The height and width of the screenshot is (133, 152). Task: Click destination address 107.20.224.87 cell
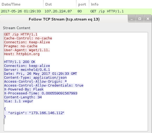58,11
